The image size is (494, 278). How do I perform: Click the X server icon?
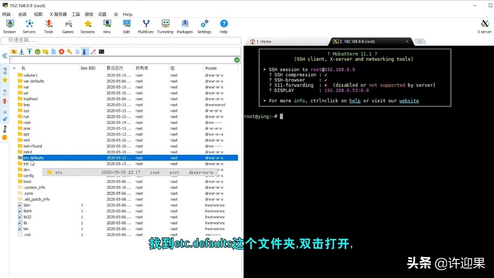pos(485,26)
